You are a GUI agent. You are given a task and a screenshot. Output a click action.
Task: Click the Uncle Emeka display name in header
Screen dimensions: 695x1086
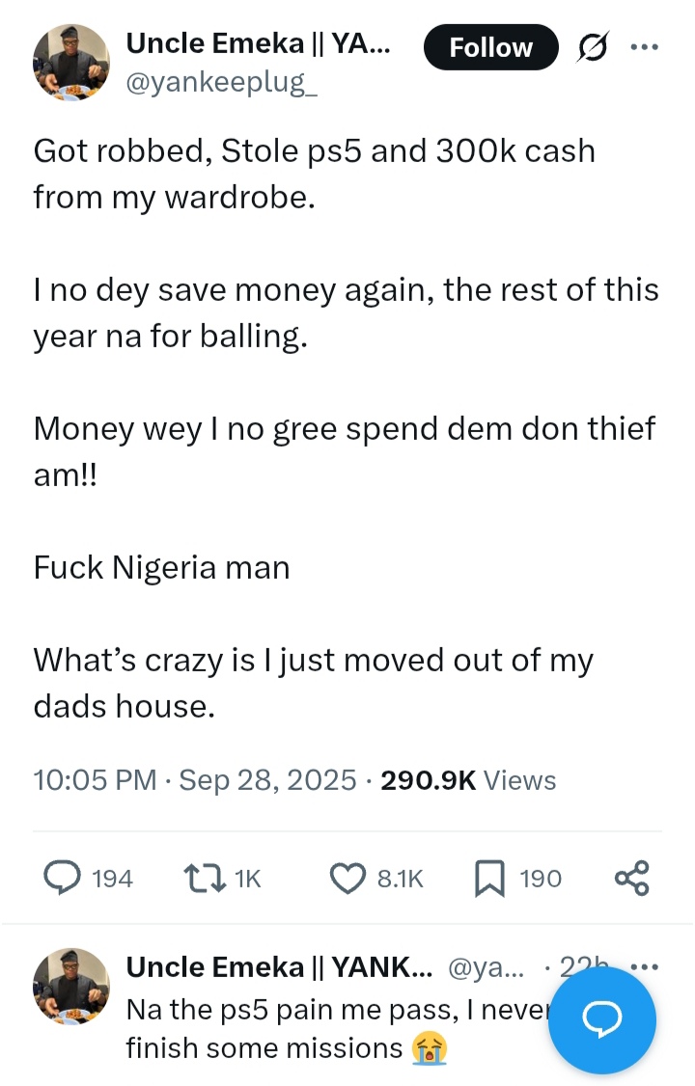tap(258, 42)
